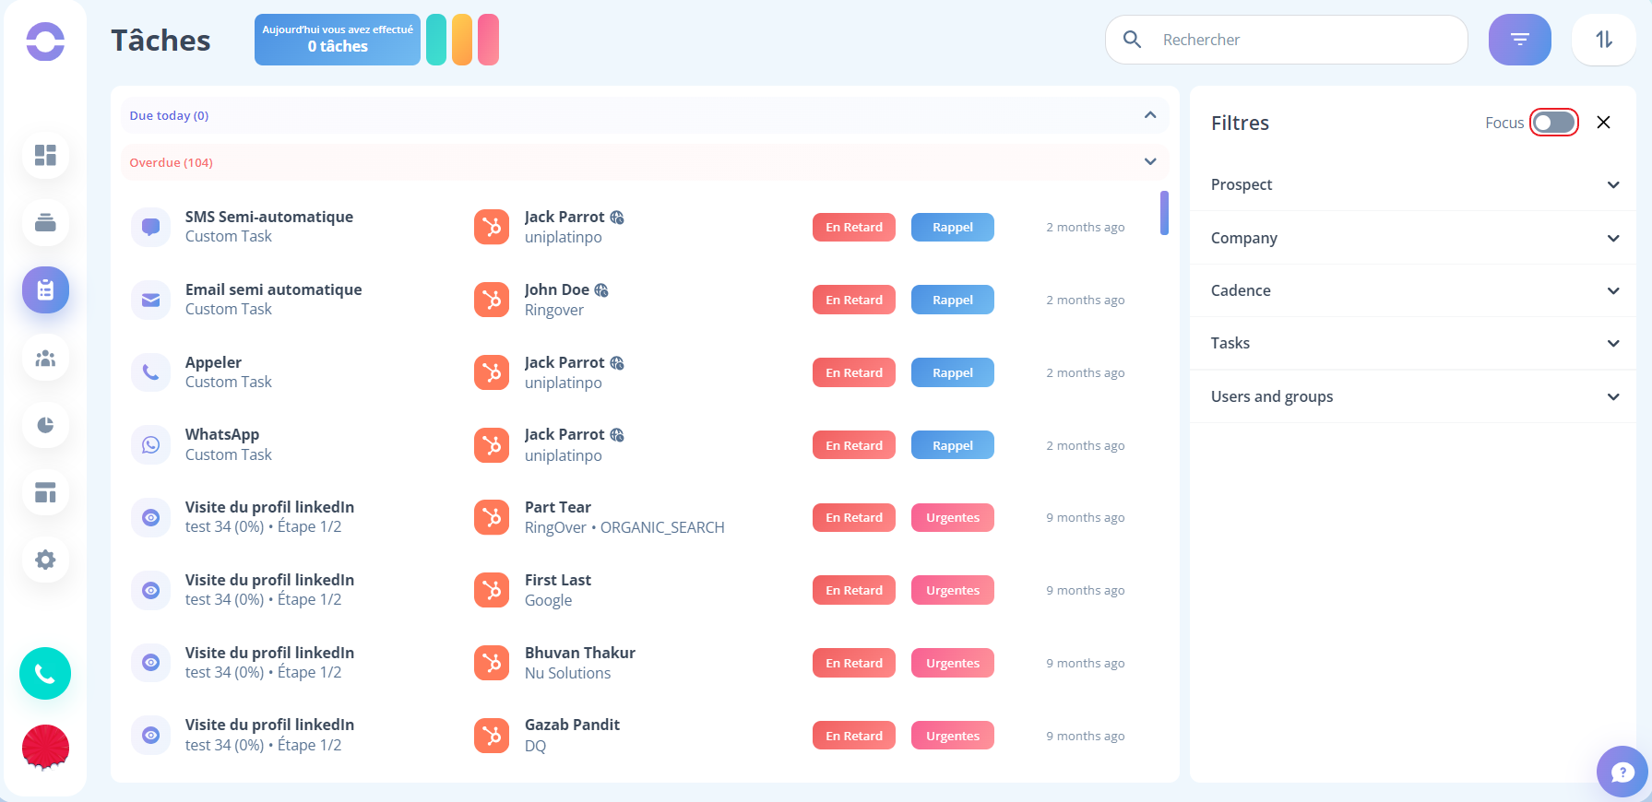Click Nu Solutions company text

click(567, 673)
